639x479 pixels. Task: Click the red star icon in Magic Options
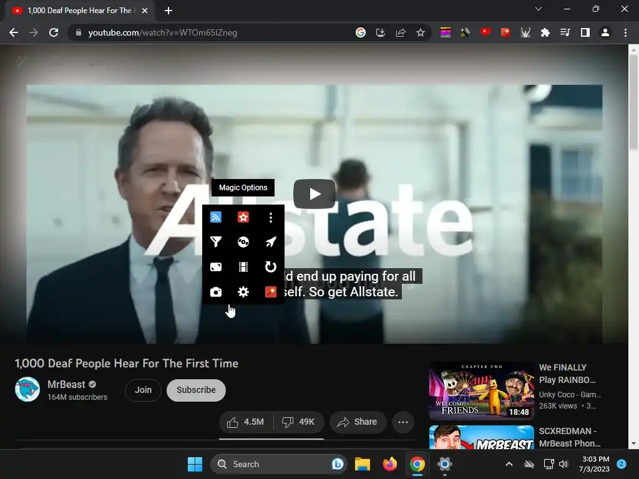point(243,217)
